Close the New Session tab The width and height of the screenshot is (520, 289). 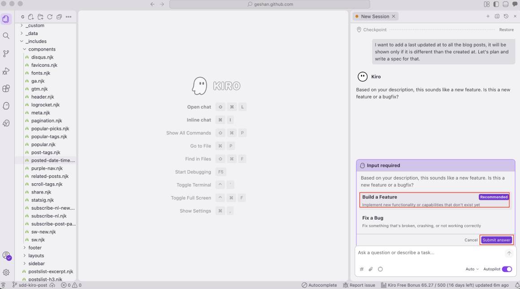(394, 16)
